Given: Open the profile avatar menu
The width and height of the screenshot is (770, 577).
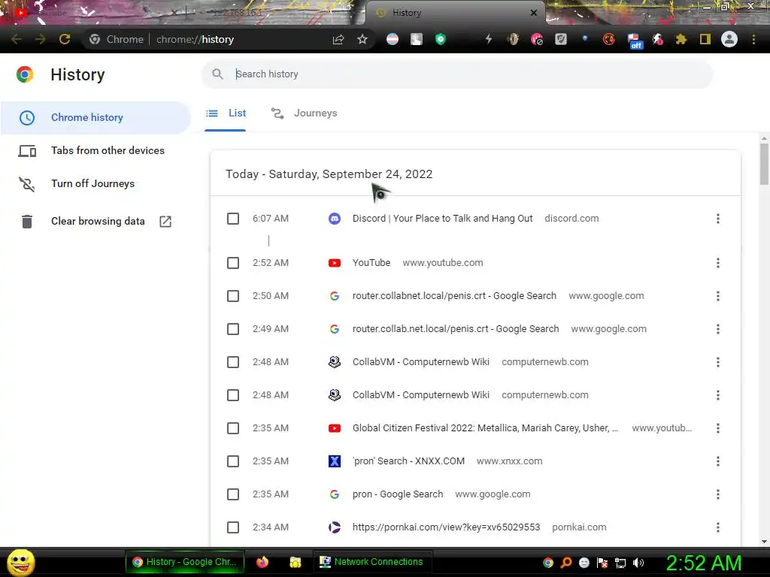Looking at the screenshot, I should (729, 39).
